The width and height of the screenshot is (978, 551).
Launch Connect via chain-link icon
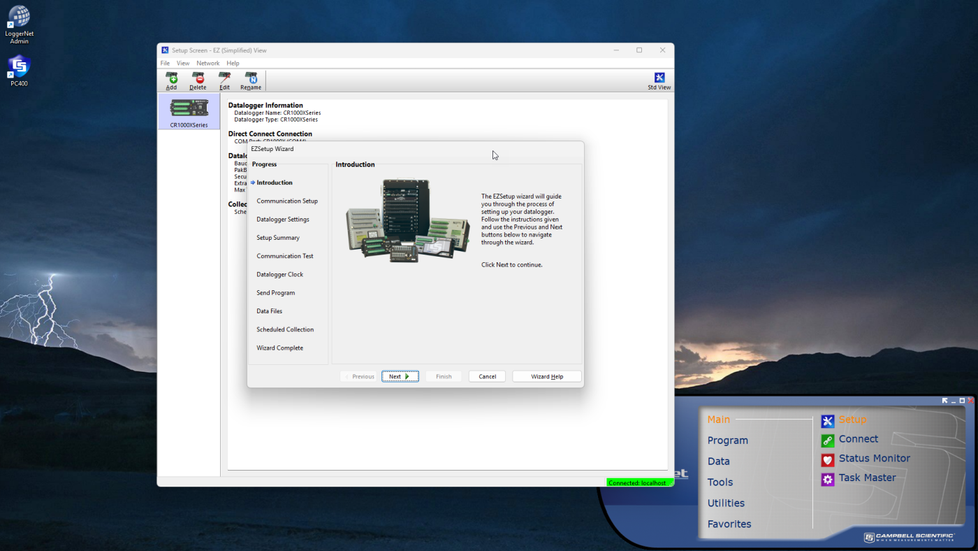[828, 441]
